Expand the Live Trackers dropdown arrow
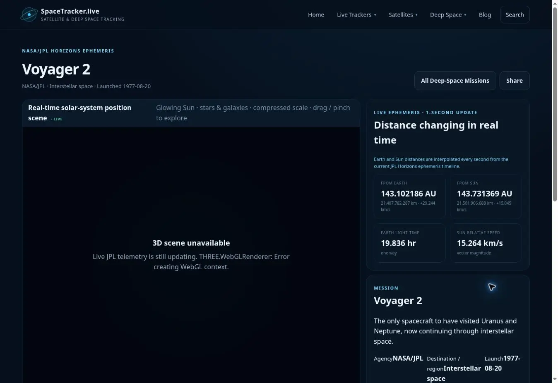 coord(375,15)
